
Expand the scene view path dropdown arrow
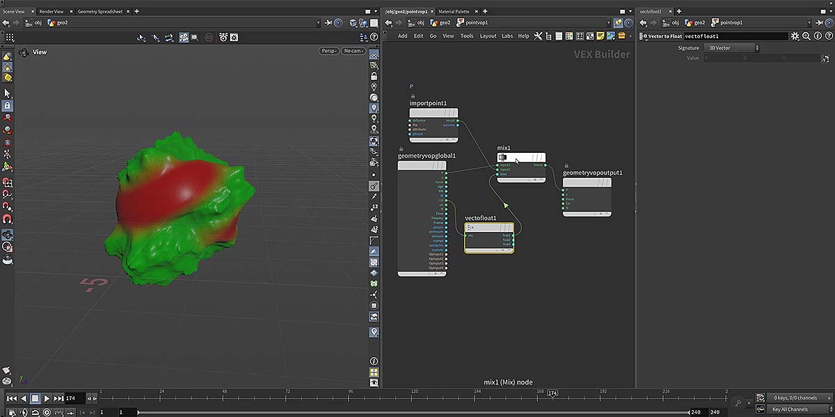(x=319, y=23)
